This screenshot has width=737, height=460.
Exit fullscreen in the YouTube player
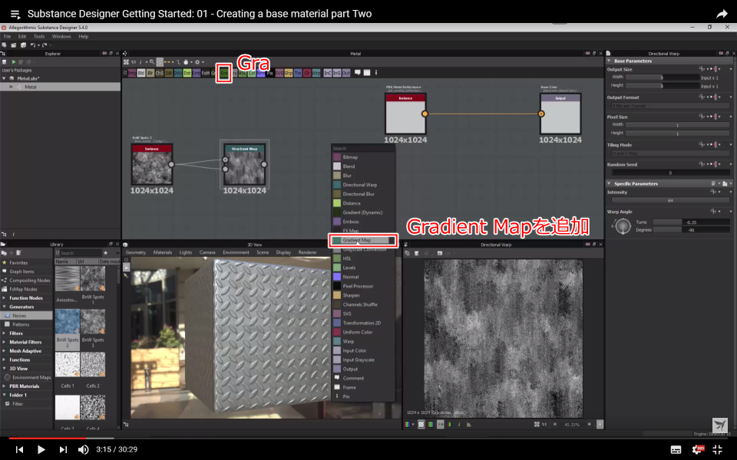tap(717, 450)
